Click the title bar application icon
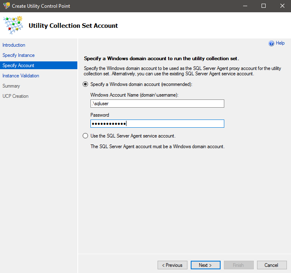Image resolution: width=291 pixels, height=273 pixels. tap(6, 6)
